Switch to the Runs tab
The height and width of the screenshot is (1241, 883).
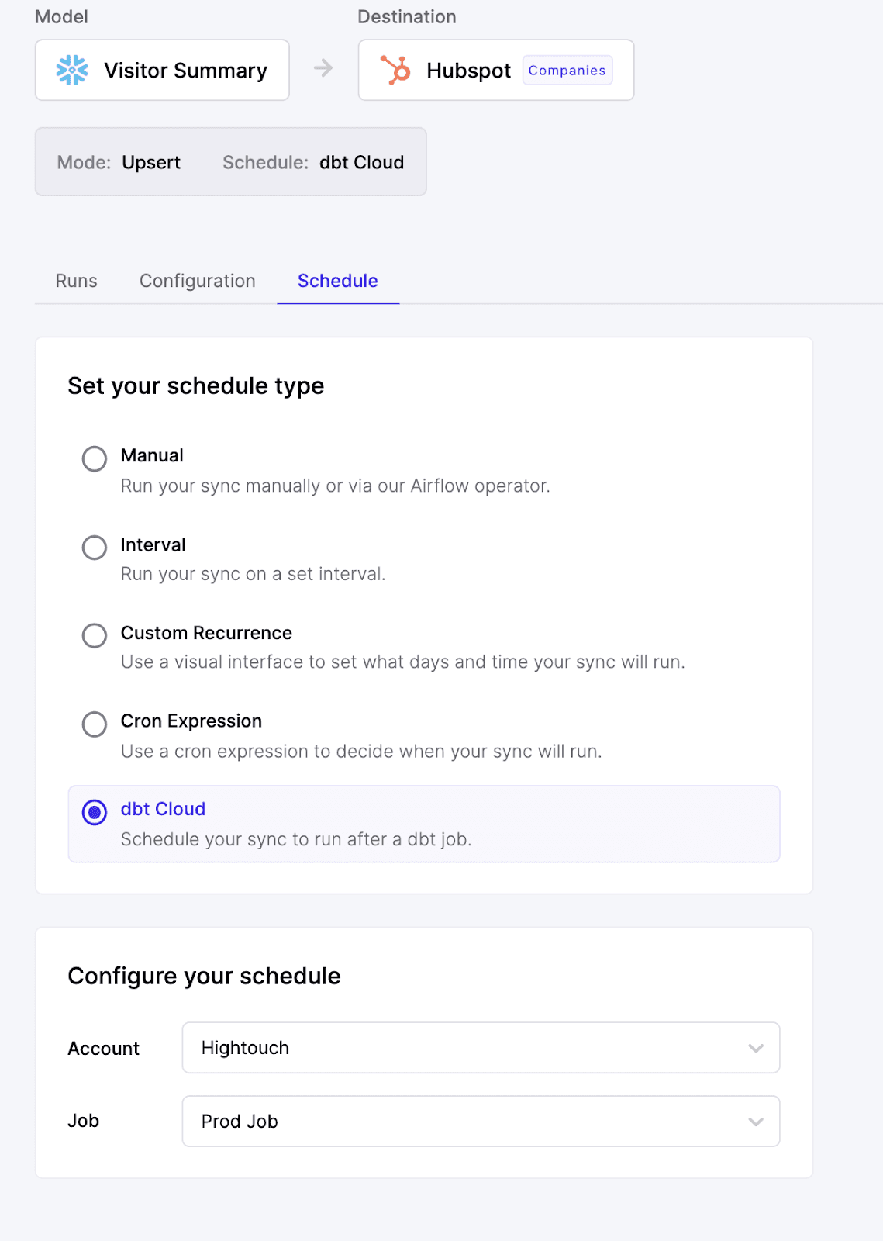[77, 281]
